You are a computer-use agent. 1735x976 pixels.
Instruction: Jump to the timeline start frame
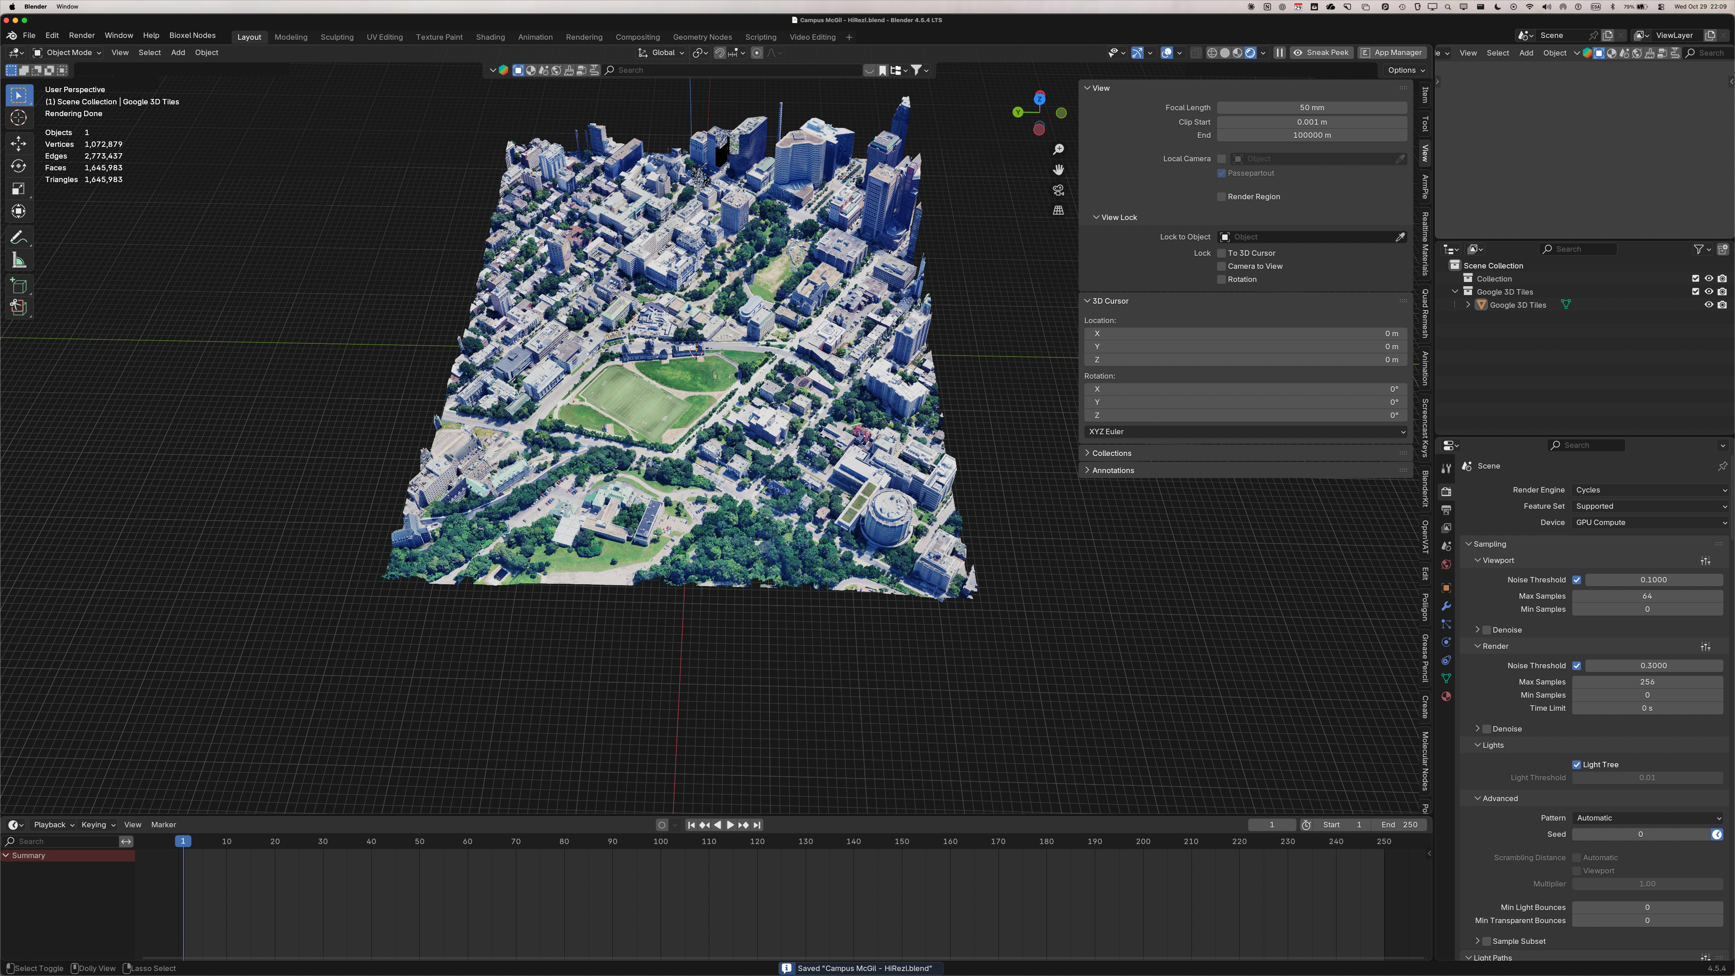(x=691, y=825)
